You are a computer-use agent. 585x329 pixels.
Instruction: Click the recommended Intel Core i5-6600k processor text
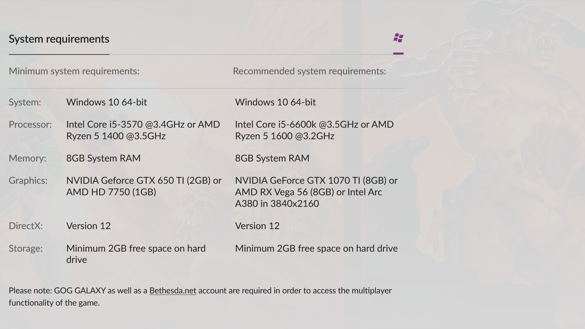(x=314, y=130)
